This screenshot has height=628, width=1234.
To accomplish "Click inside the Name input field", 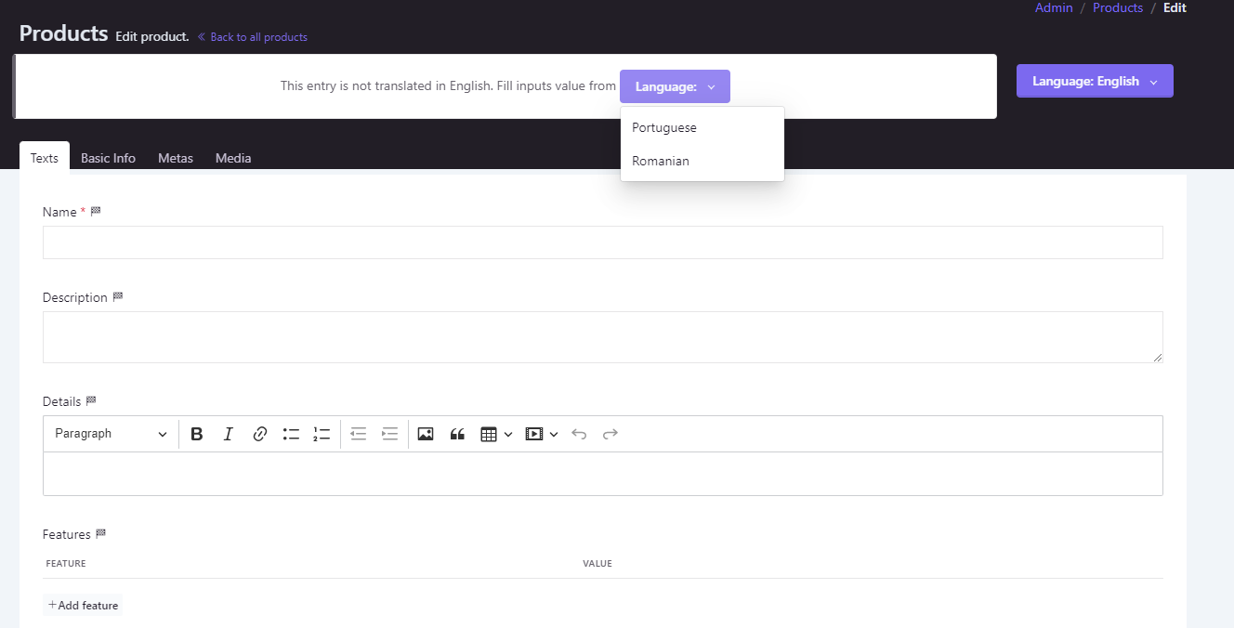I will (602, 242).
